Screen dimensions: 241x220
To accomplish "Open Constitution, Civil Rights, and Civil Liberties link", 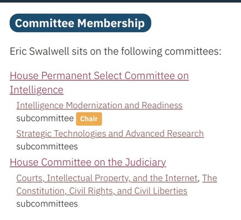I will (x=102, y=191).
